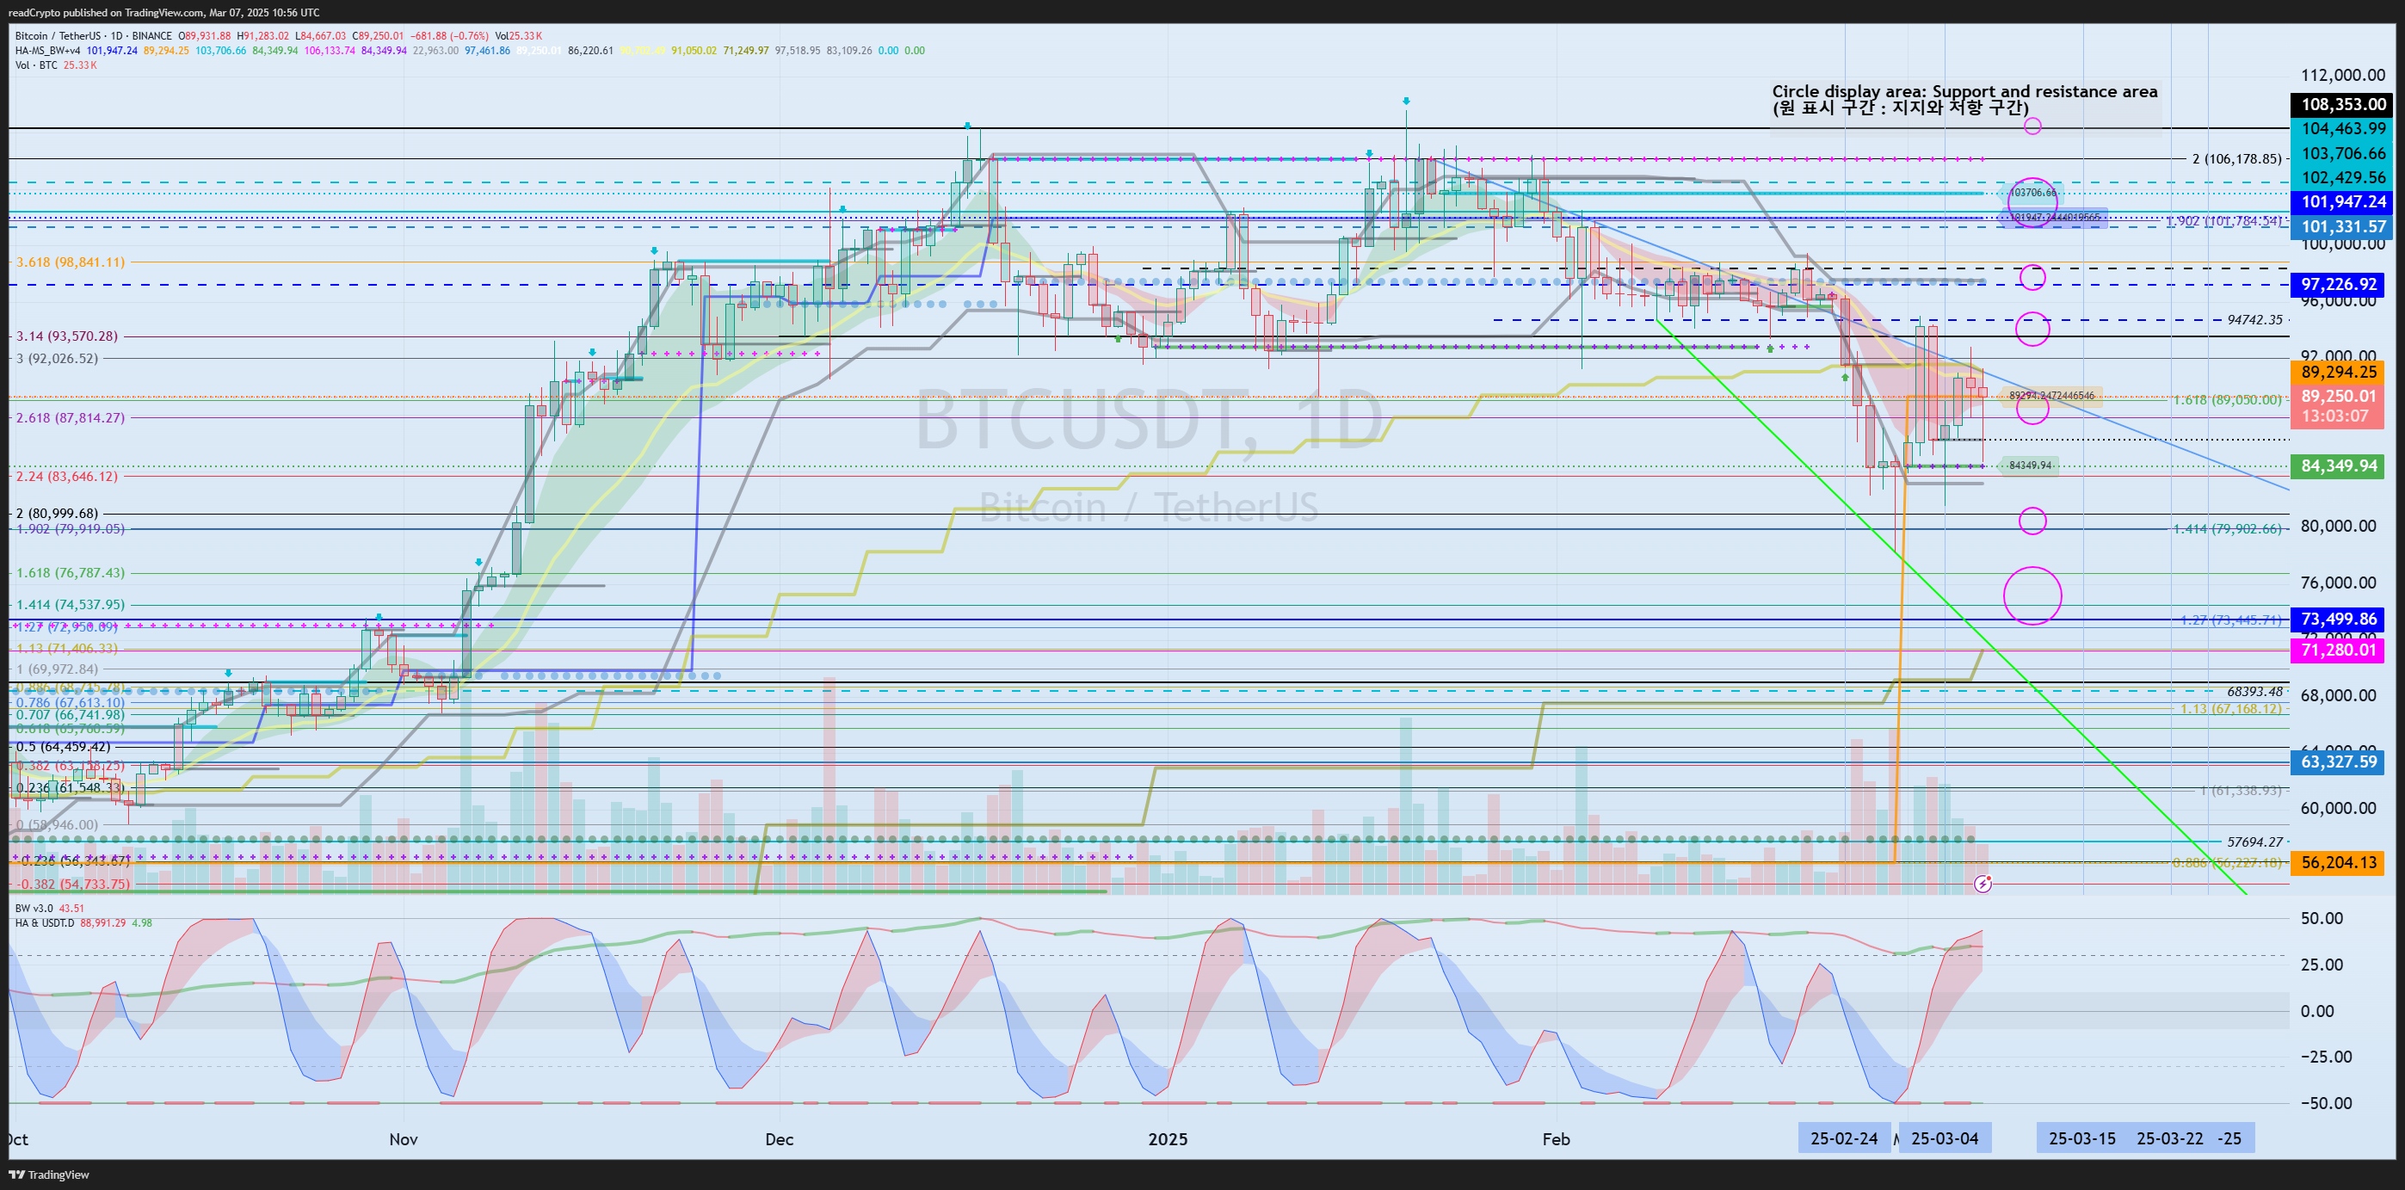The image size is (2405, 1190).
Task: Click the 84,349.94 green price label
Action: (x=2338, y=466)
